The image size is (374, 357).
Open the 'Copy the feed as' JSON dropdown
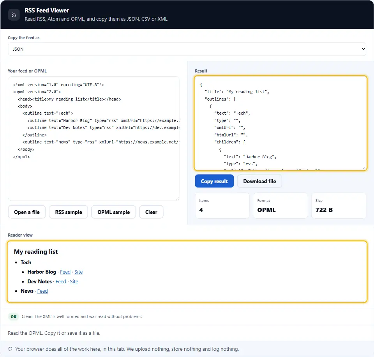pos(187,49)
